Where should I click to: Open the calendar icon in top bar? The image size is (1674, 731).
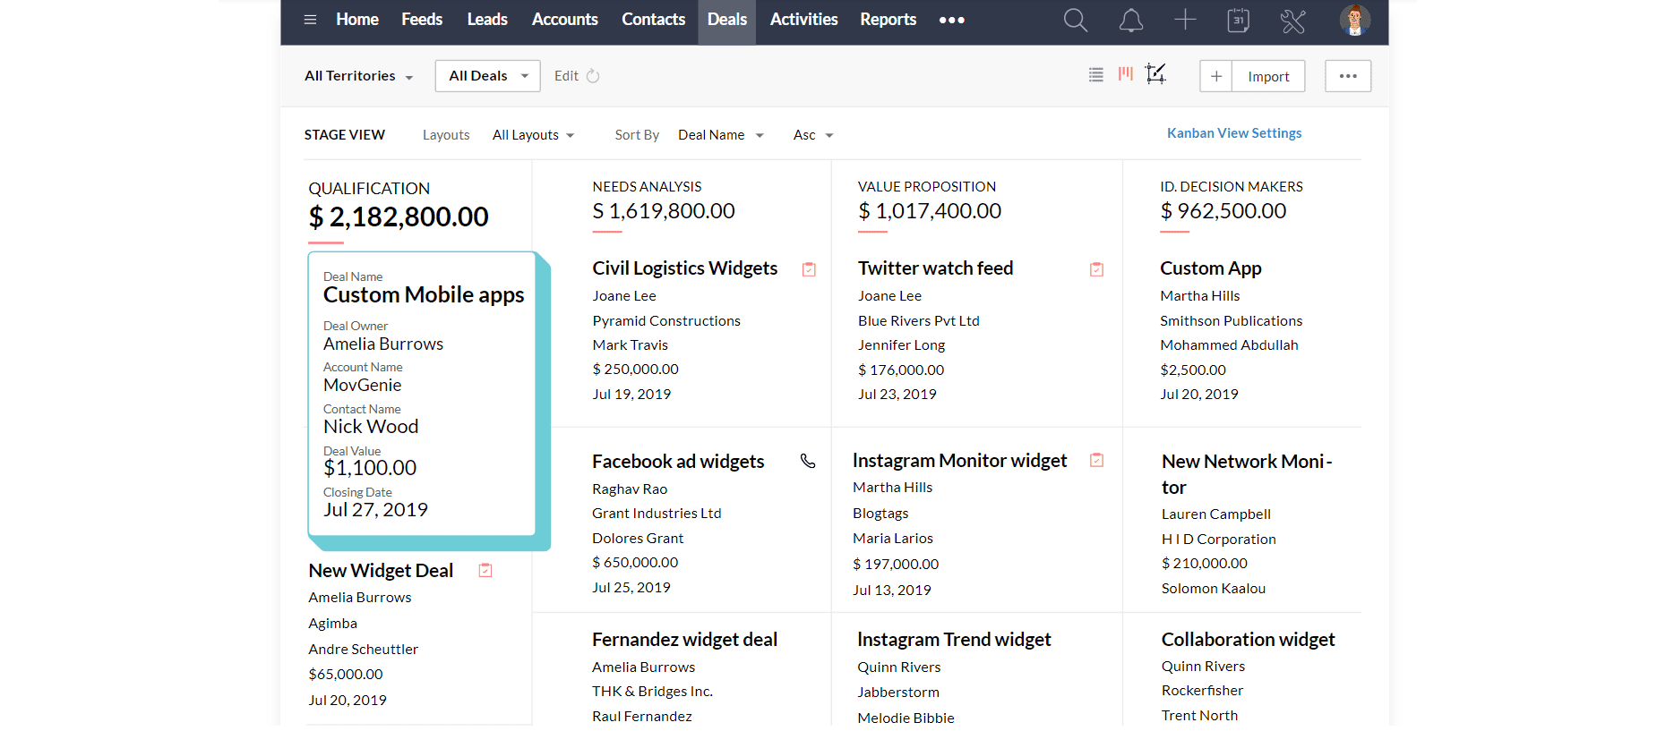1238,21
